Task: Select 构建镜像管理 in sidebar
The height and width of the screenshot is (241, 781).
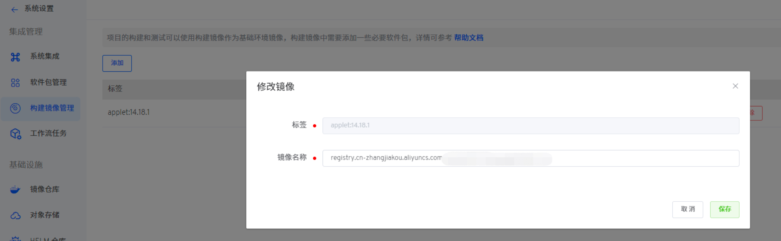Action: (52, 108)
